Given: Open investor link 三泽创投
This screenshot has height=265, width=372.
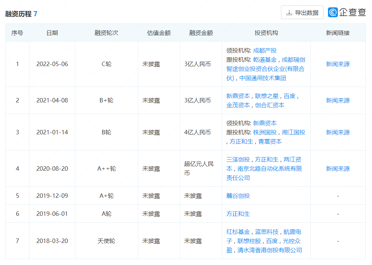Looking at the screenshot, I should click(238, 159).
